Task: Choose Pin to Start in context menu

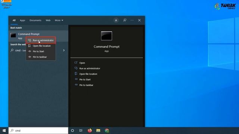Action: pyautogui.click(x=41, y=51)
